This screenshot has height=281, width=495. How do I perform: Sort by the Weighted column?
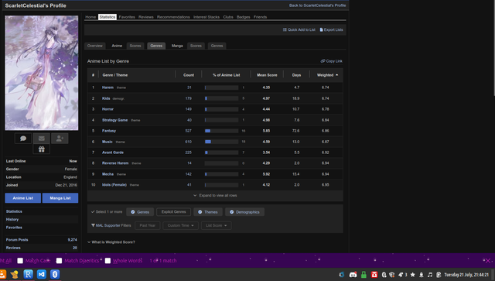(327, 75)
